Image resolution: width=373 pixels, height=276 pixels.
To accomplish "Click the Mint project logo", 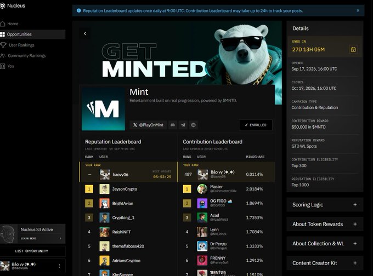I will (104, 109).
